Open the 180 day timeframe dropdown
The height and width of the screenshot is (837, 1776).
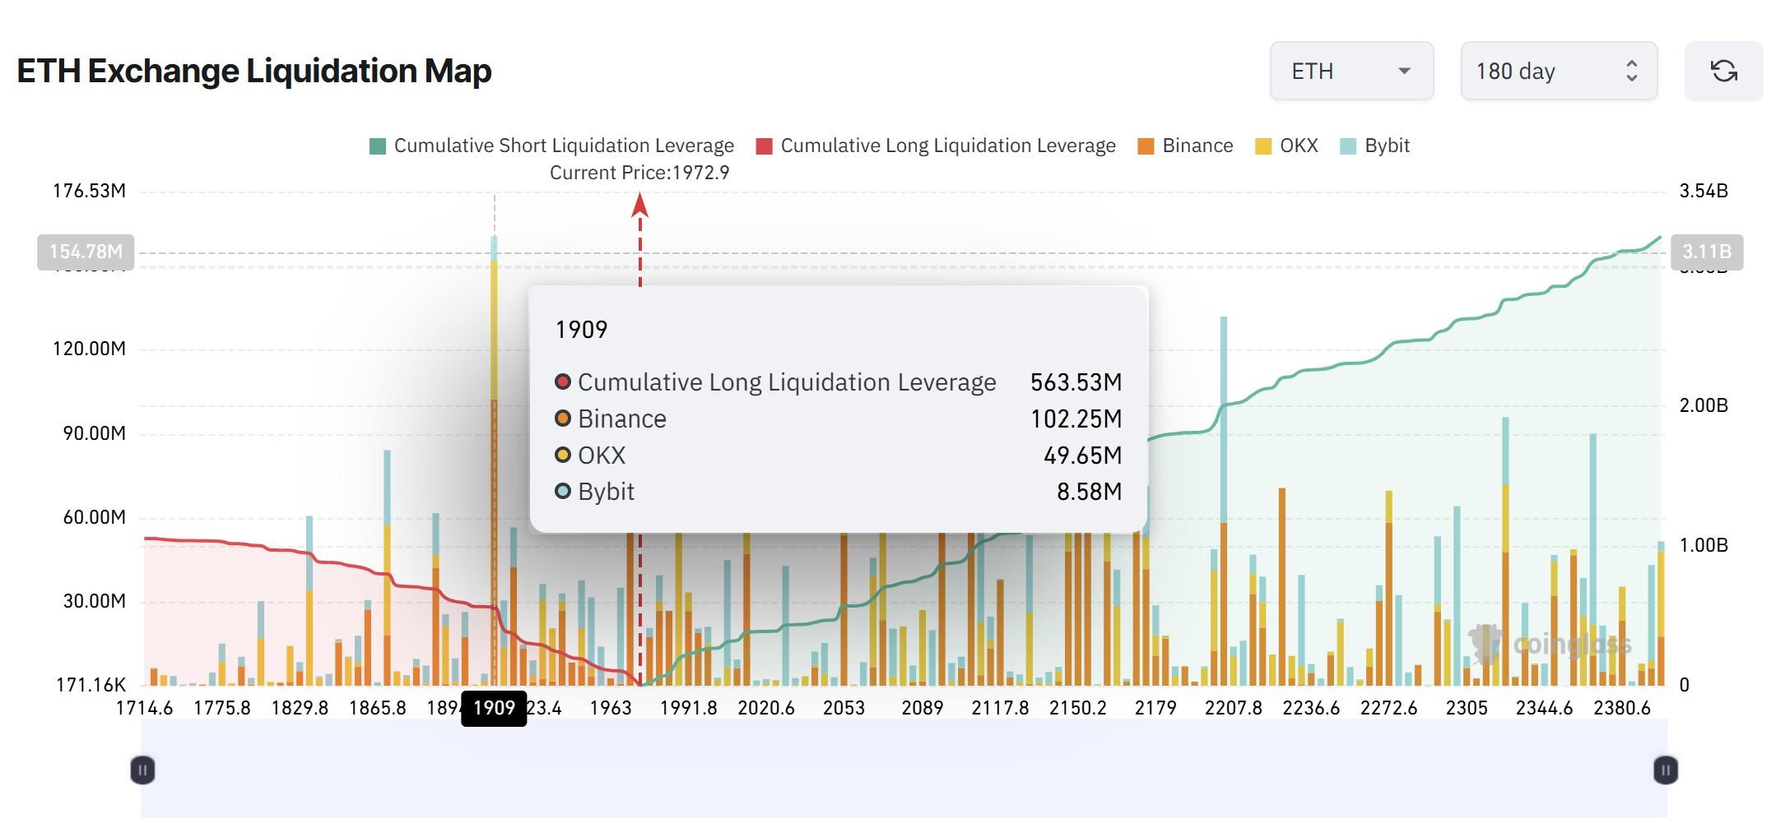point(1556,71)
